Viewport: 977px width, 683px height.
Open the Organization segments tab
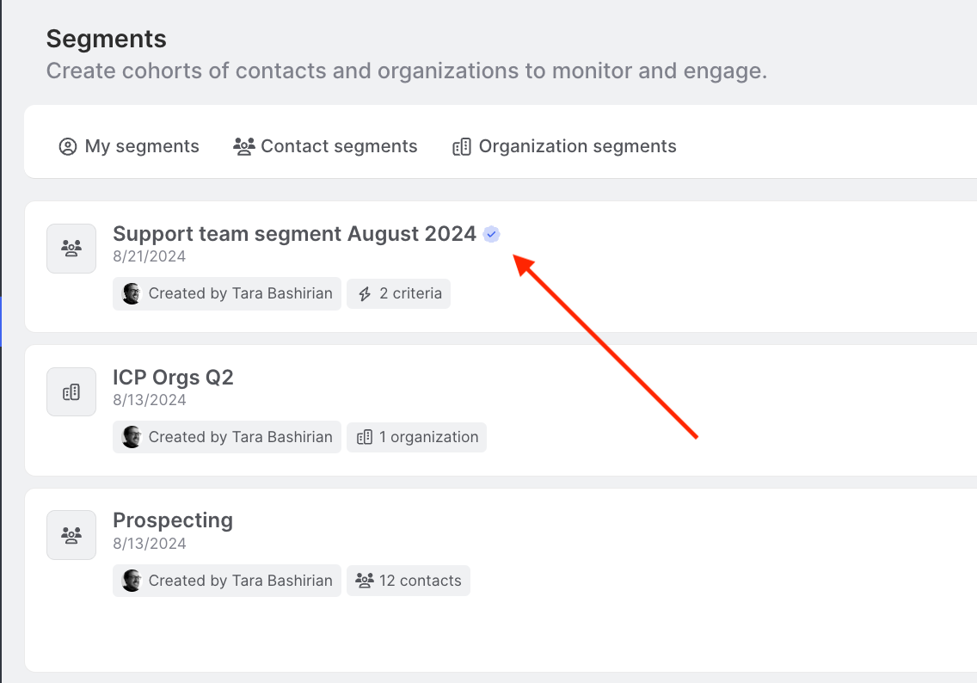pos(564,146)
